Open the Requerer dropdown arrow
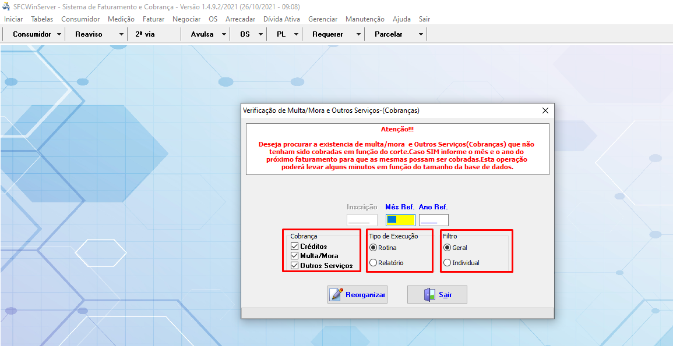673x346 pixels. tap(358, 34)
